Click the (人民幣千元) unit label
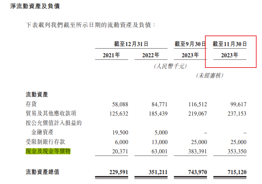This screenshot has width=262, height=184. click(170, 66)
